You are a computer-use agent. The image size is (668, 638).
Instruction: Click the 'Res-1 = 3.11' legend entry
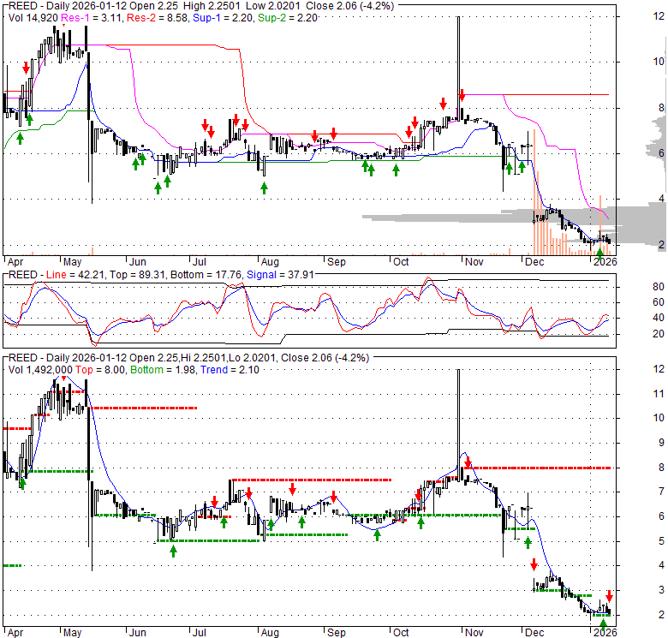point(92,17)
